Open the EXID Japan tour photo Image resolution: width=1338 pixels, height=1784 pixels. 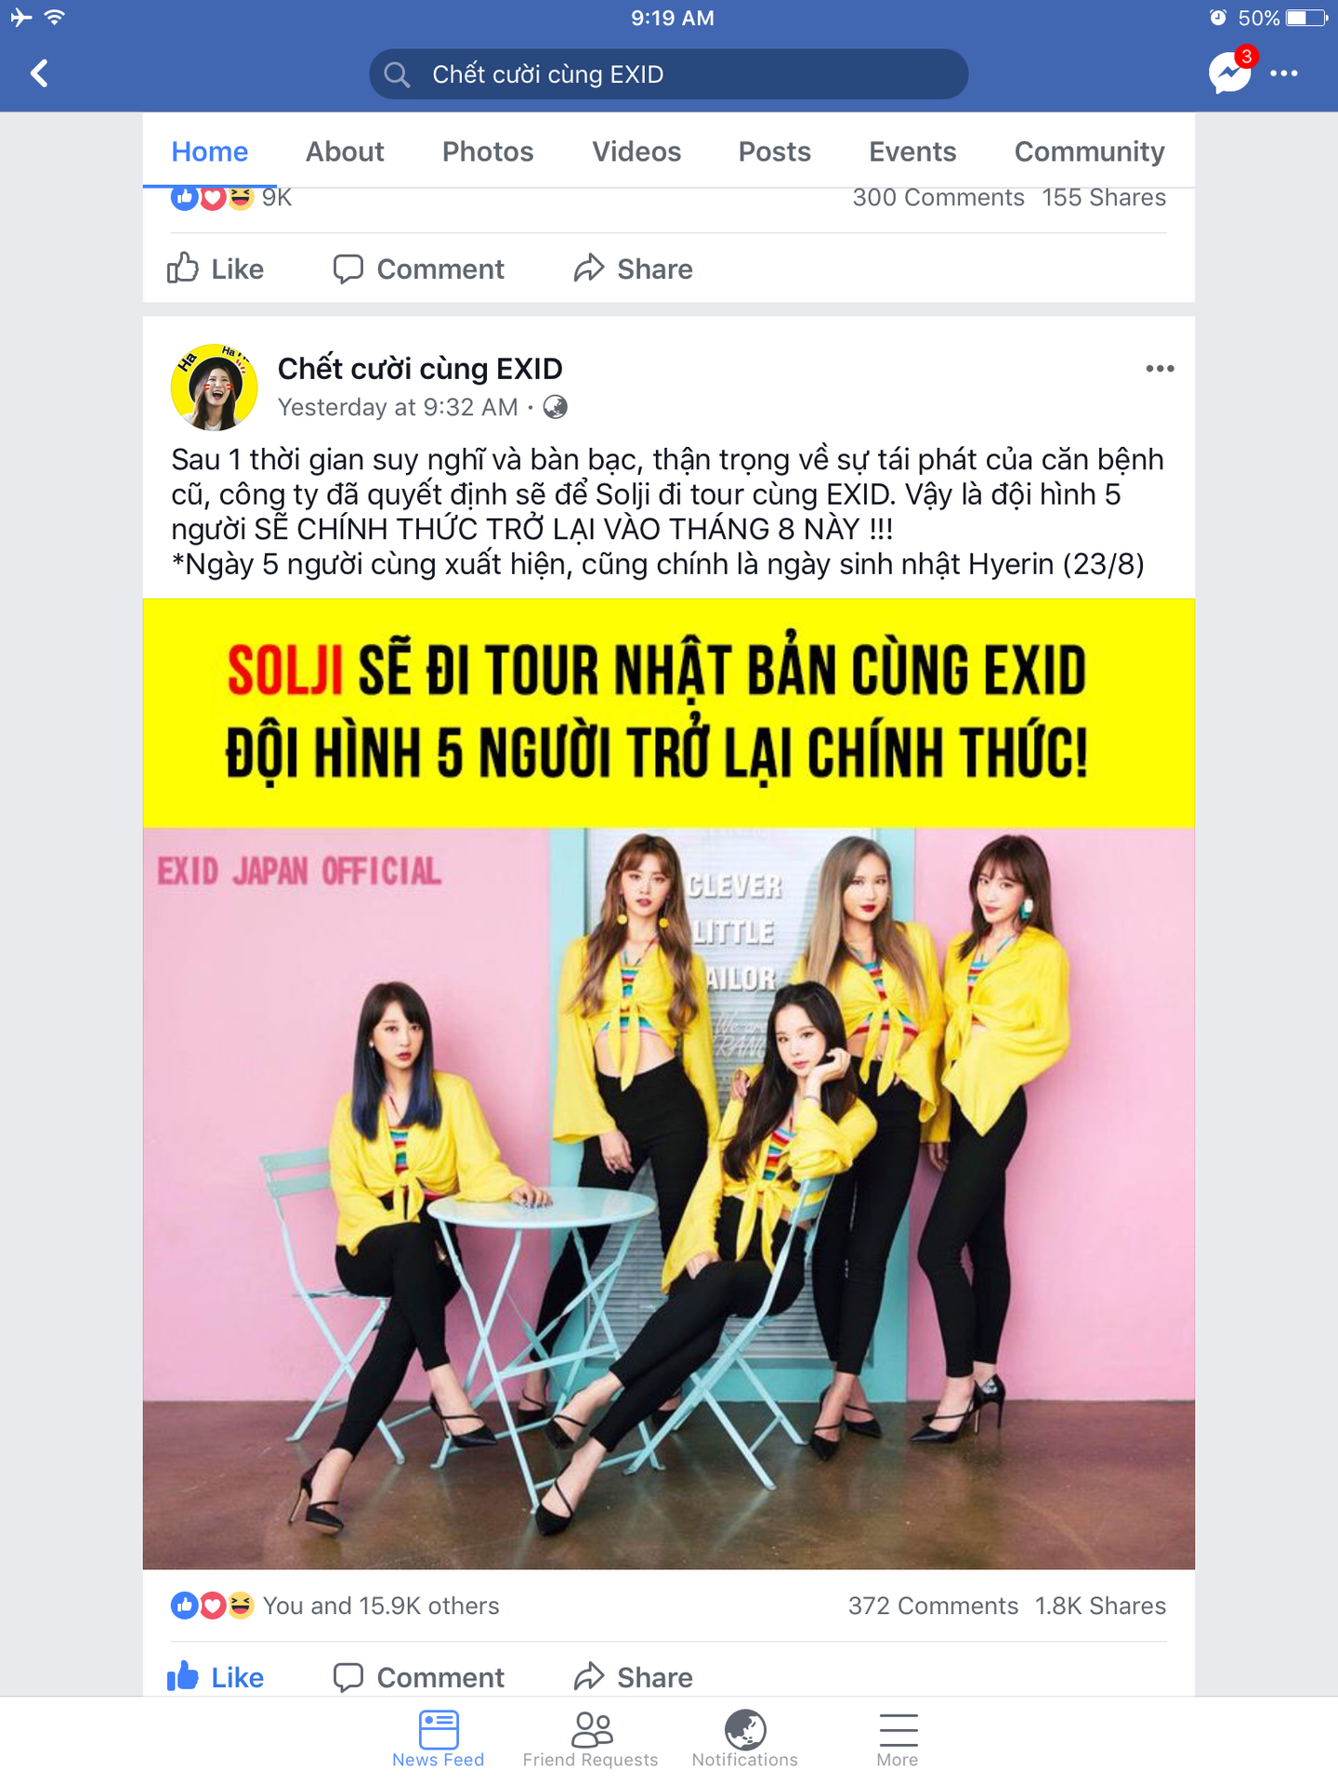[668, 1084]
